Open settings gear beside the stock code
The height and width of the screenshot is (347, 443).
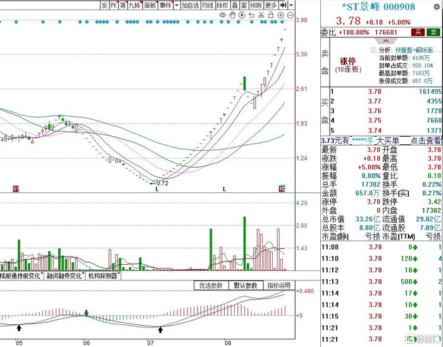coord(437,7)
